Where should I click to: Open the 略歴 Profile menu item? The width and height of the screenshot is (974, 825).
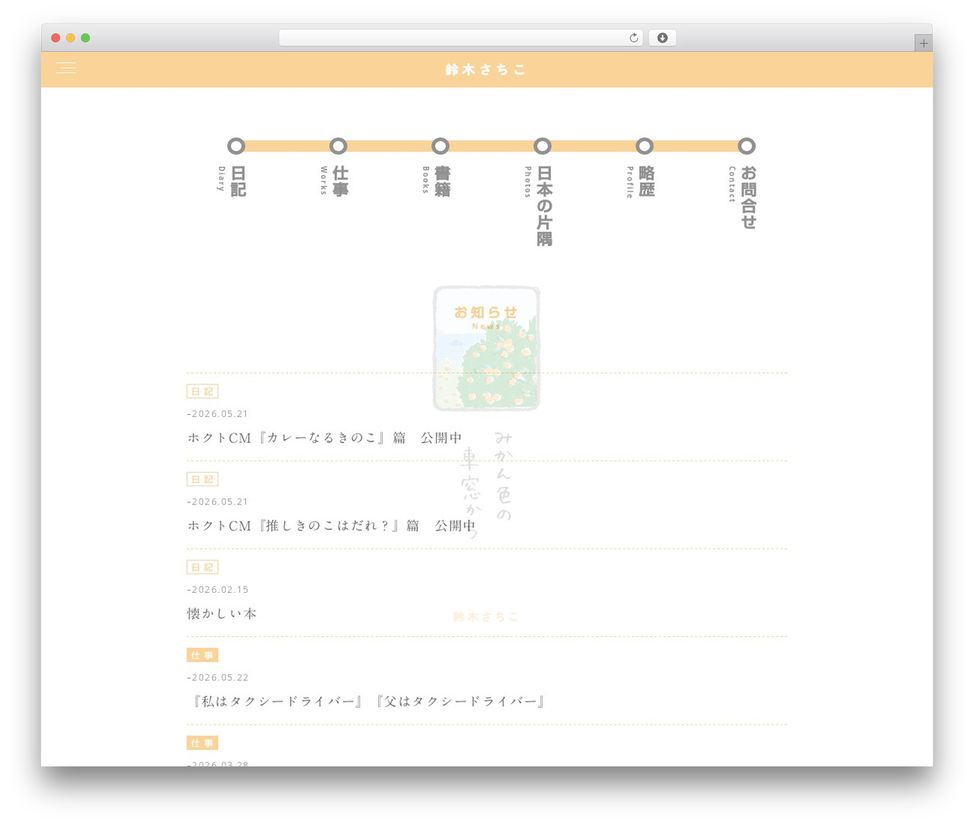pyautogui.click(x=641, y=169)
